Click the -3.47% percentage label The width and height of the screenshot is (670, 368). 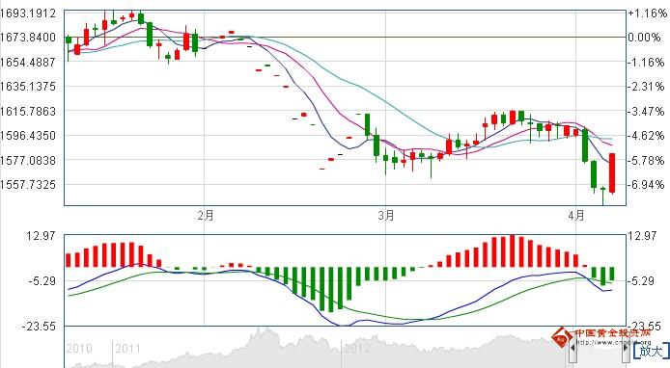coord(646,112)
